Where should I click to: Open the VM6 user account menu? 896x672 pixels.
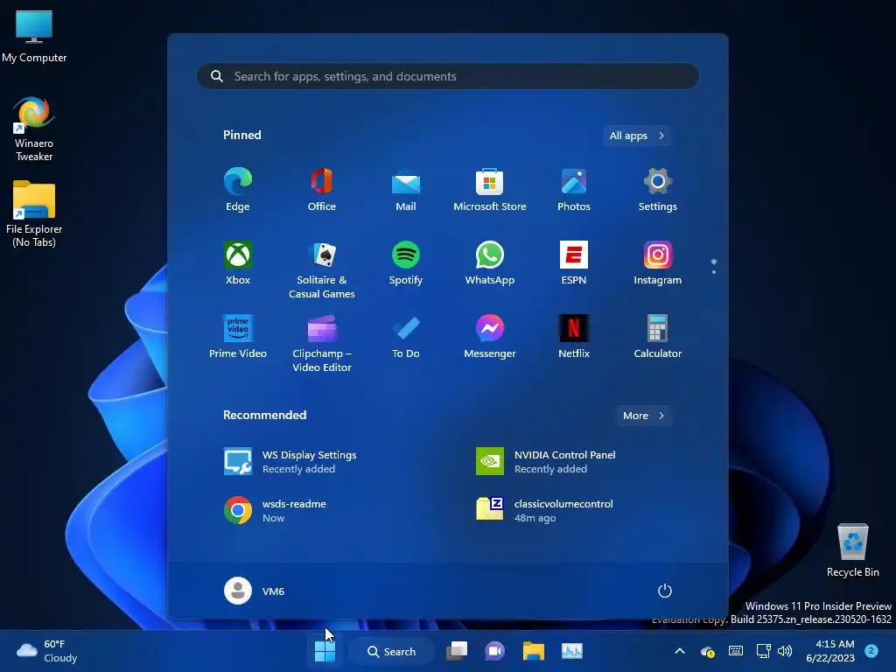coord(255,591)
